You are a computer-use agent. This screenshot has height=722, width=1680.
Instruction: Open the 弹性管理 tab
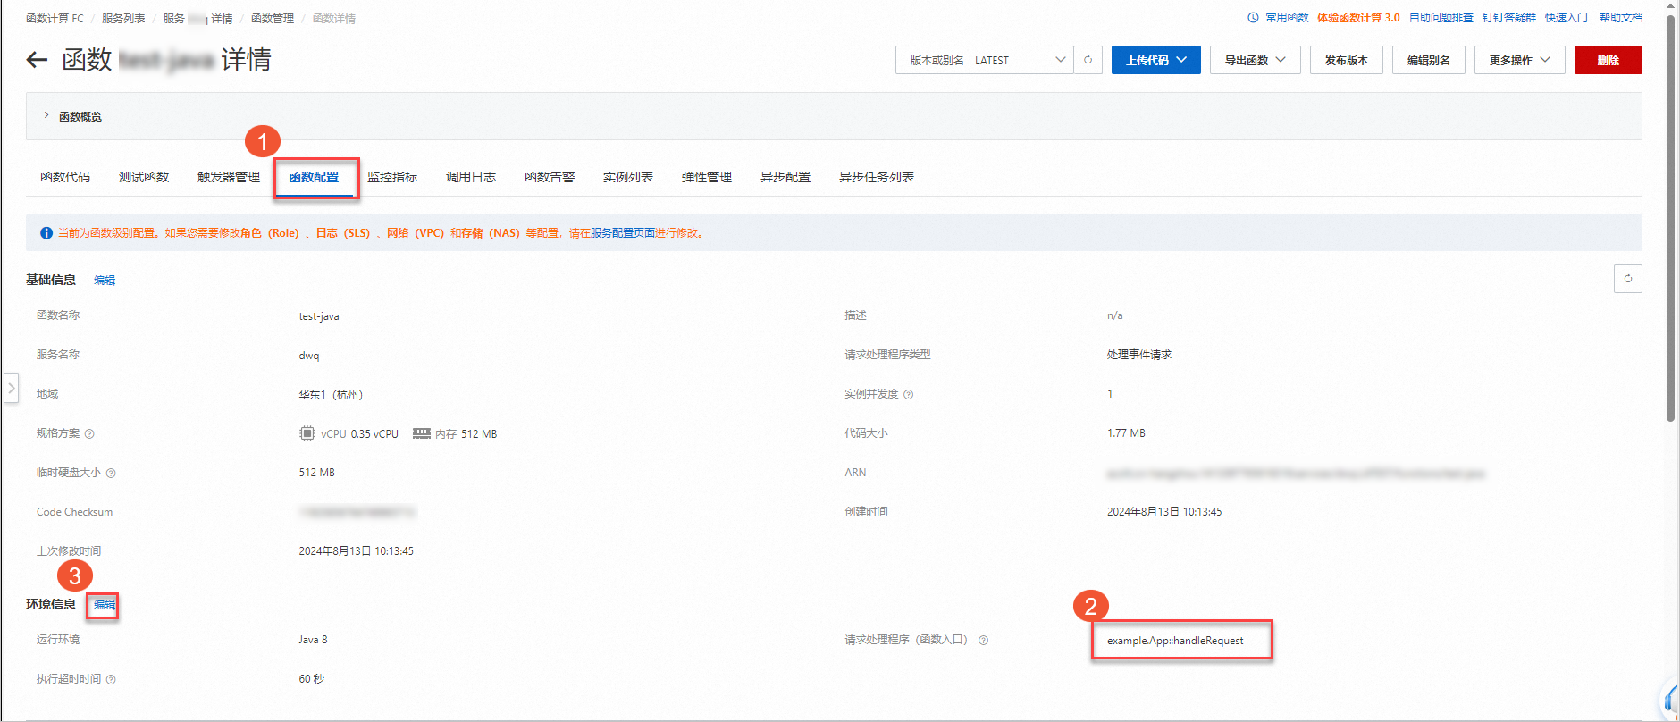(x=707, y=177)
